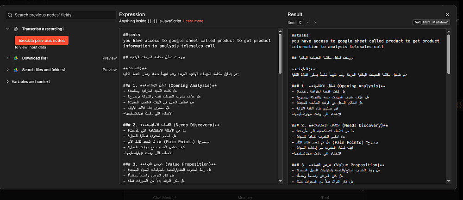Click Preview next to Download file1

109,58
